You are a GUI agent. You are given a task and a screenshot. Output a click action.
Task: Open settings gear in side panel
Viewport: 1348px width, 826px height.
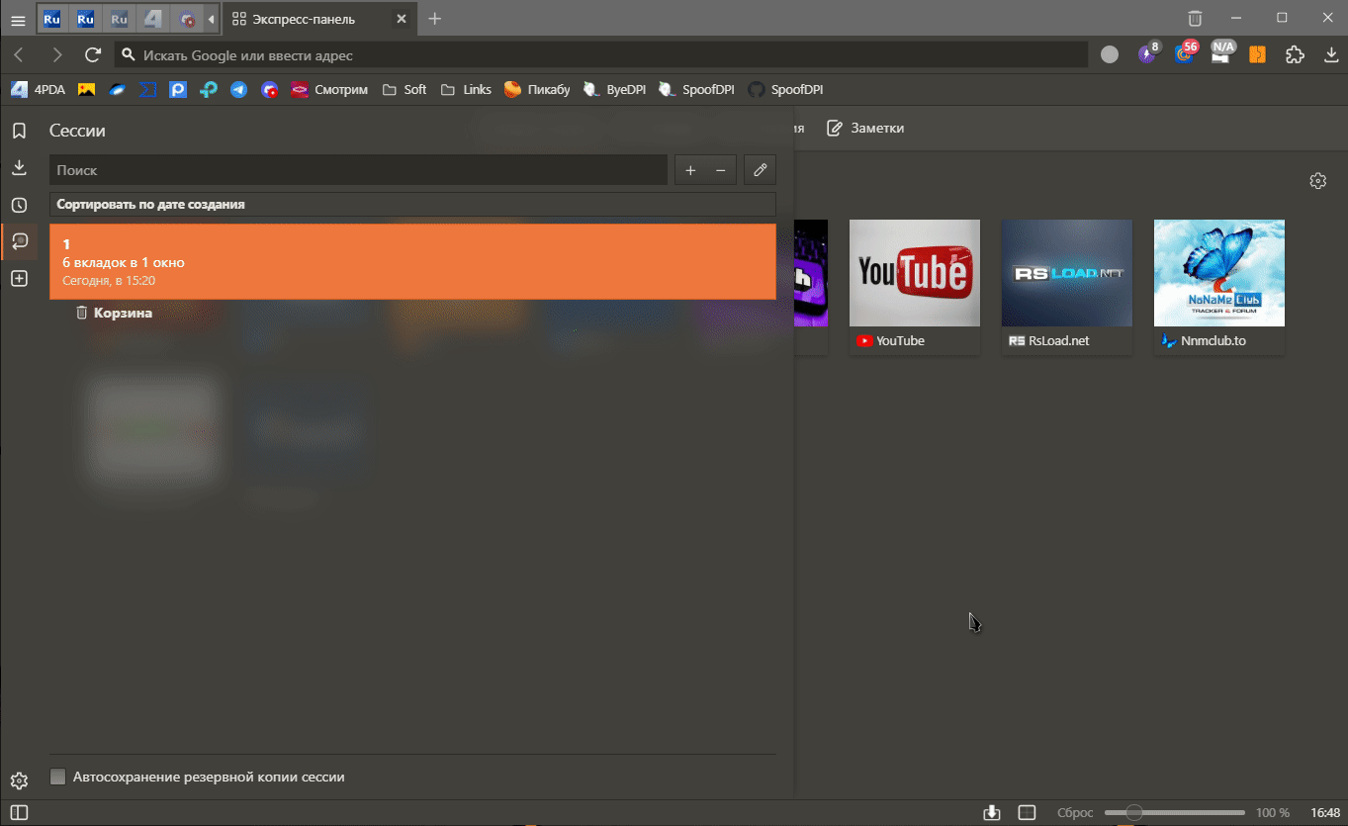19,780
